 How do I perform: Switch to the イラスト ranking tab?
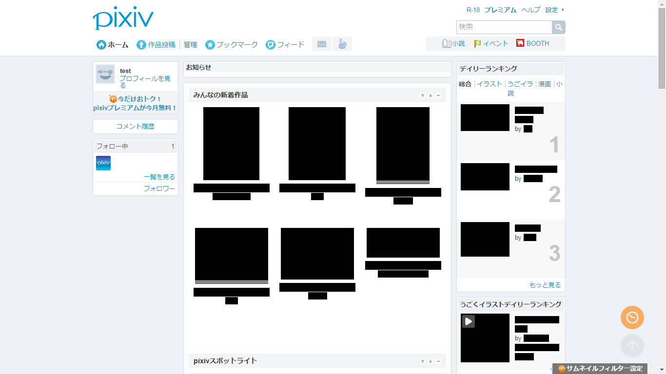pyautogui.click(x=490, y=83)
